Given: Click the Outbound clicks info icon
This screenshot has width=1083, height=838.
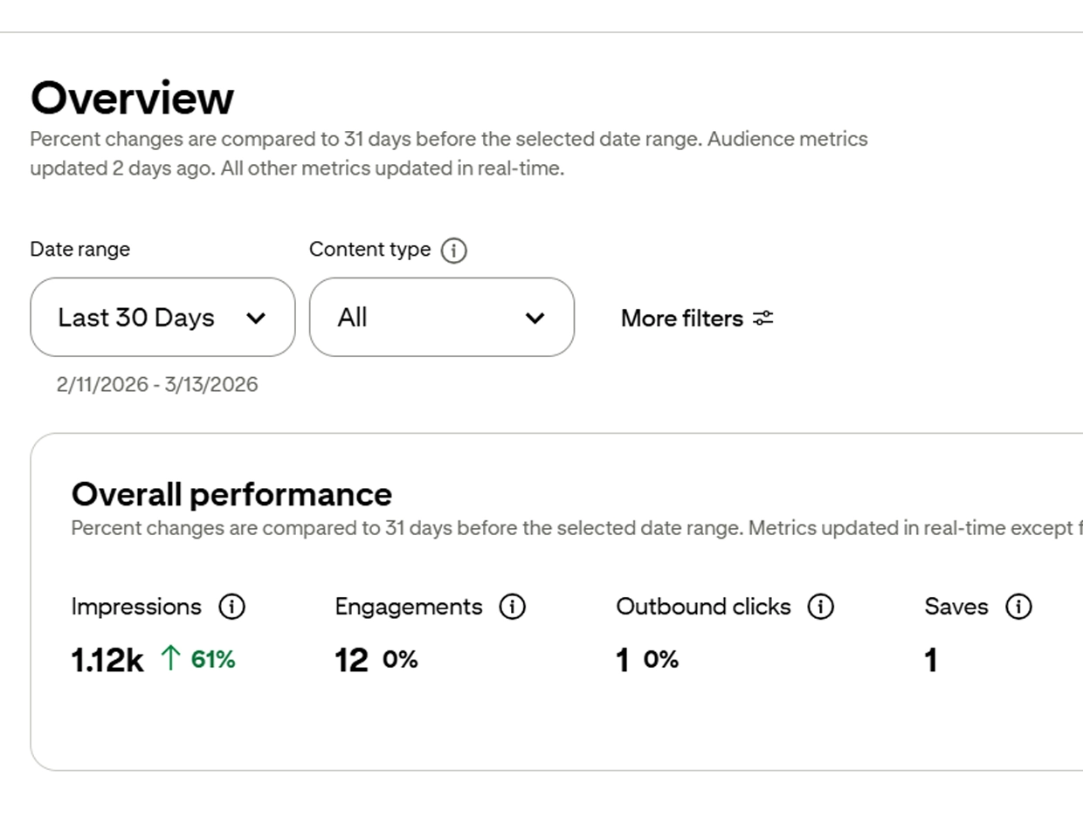Looking at the screenshot, I should click(821, 607).
